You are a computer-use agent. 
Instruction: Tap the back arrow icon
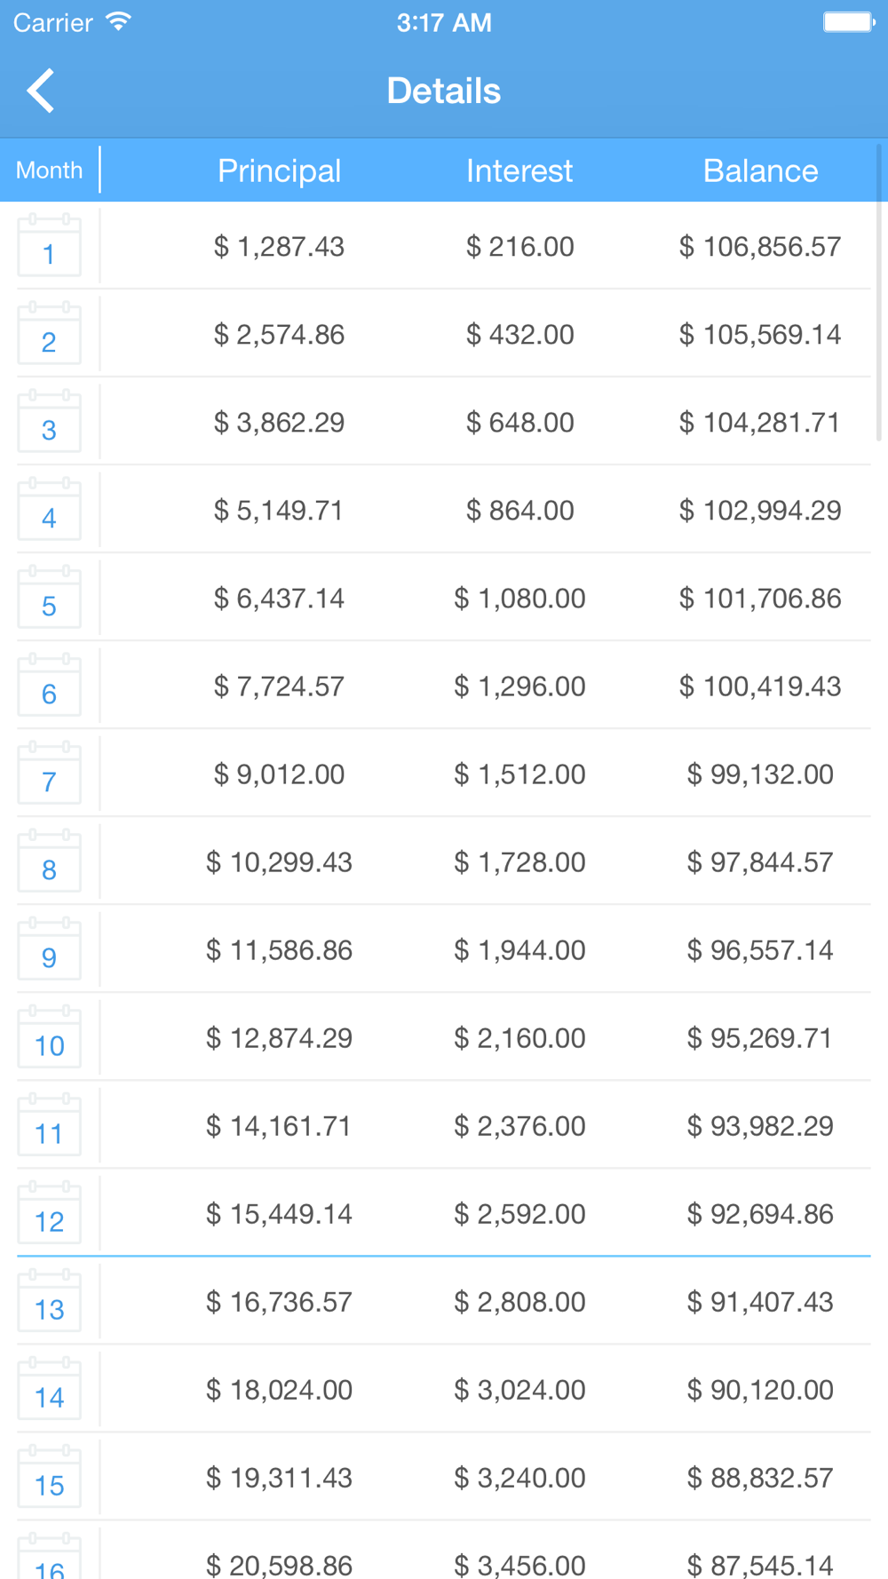point(41,91)
